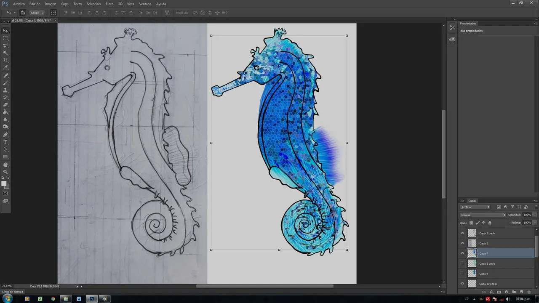Select the Dodge tool
The image size is (539, 303).
tap(5, 127)
